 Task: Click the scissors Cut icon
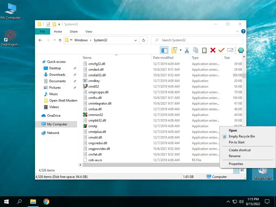pos(187,50)
